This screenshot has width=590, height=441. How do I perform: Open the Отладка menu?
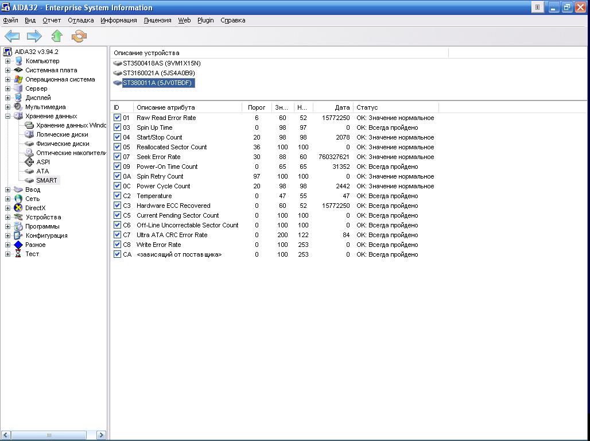coord(80,20)
